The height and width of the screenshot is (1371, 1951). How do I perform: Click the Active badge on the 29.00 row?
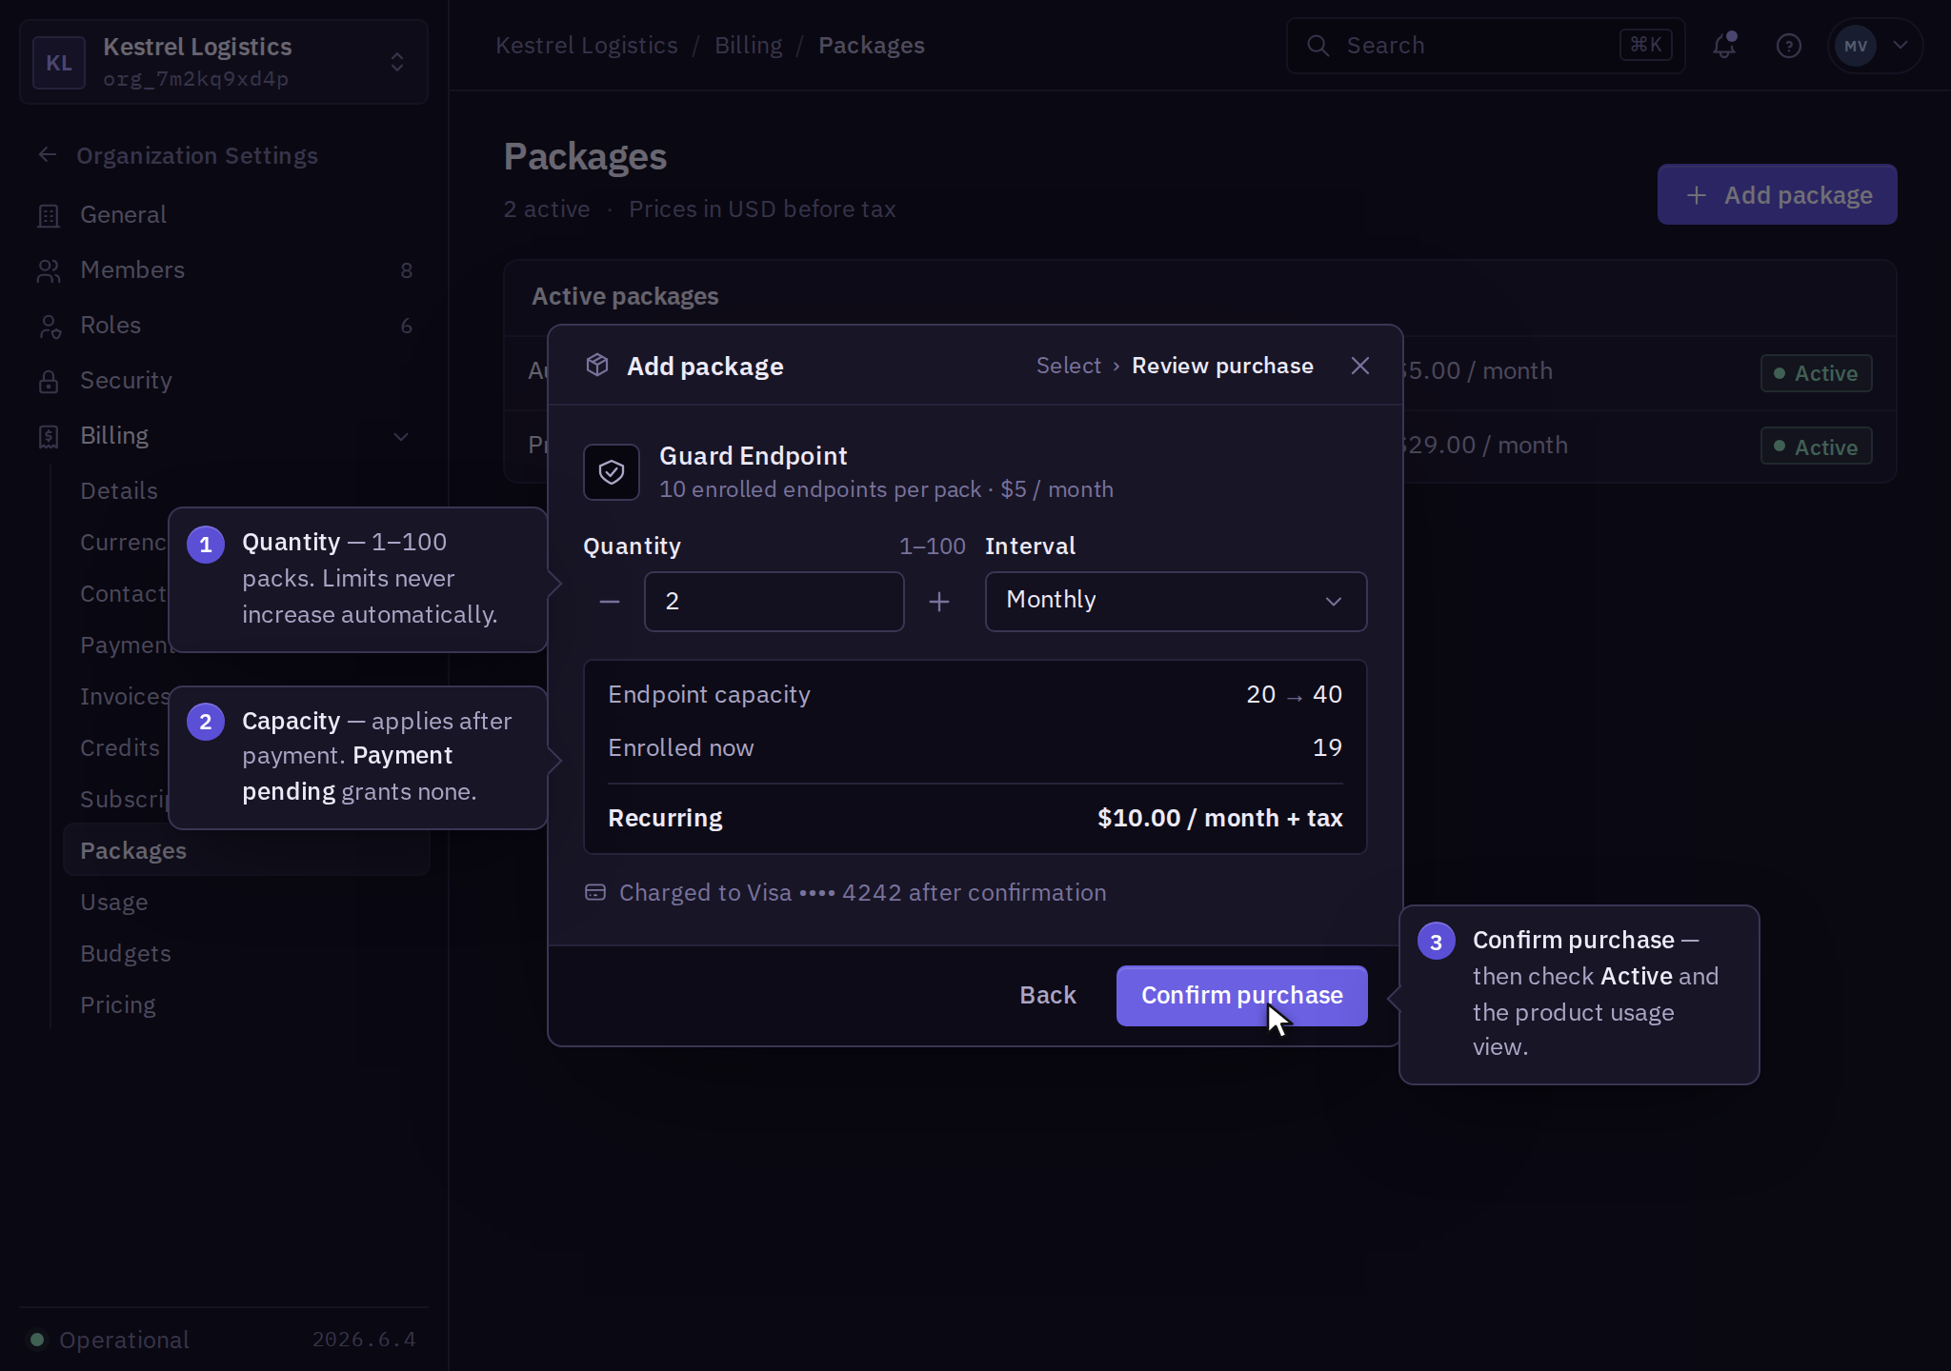[1816, 447]
